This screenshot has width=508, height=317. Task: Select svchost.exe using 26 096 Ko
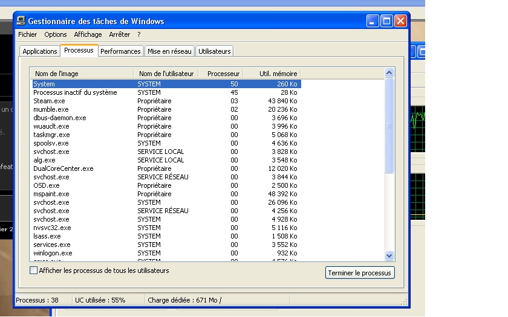(x=167, y=202)
